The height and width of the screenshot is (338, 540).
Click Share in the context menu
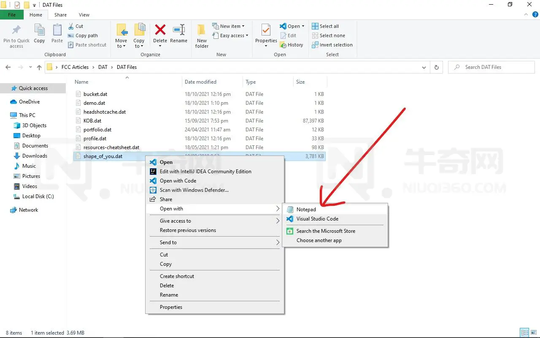pyautogui.click(x=214, y=199)
